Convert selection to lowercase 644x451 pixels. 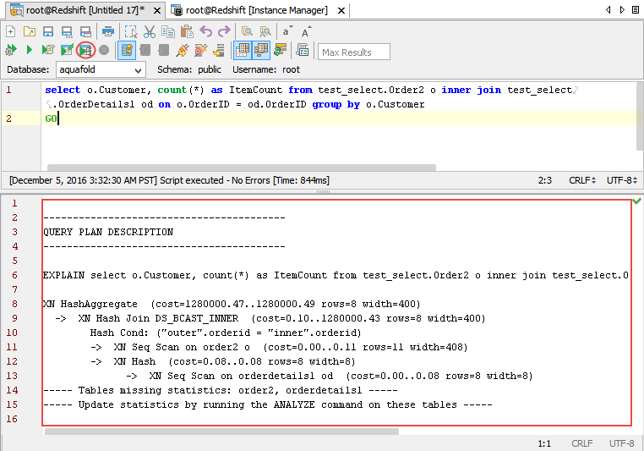(x=287, y=31)
